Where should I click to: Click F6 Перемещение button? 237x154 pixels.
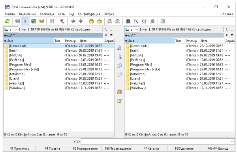coord(118,148)
